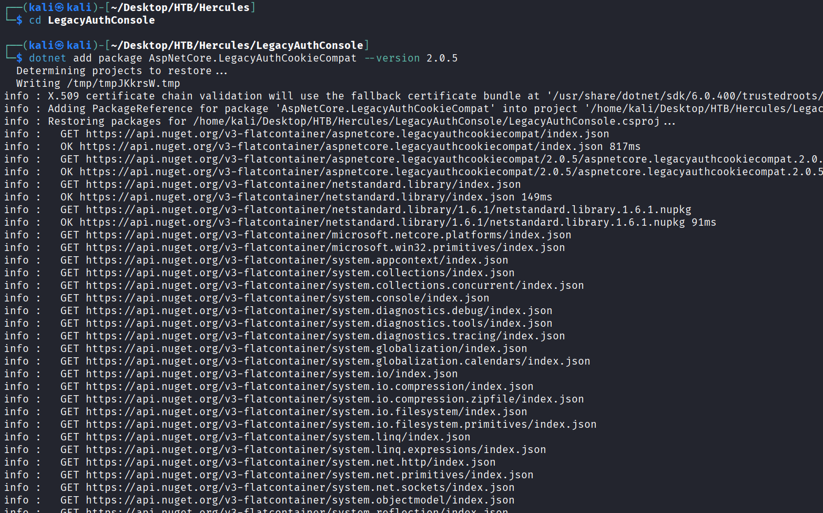Open the system.objectmodel index.json URL

pos(300,500)
